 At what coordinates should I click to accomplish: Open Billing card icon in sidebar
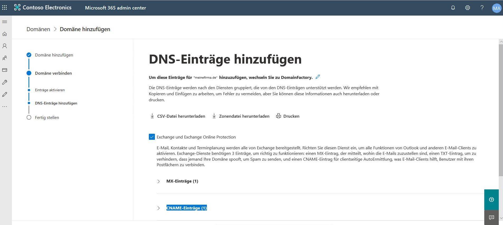coord(4,70)
